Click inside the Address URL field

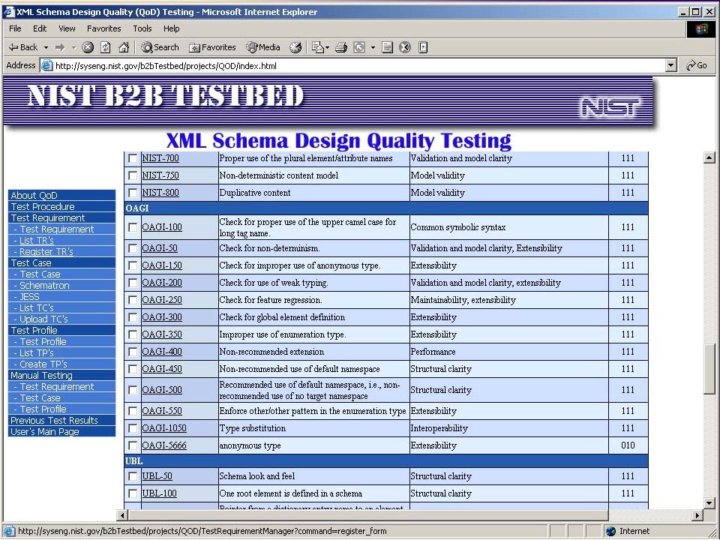point(359,66)
